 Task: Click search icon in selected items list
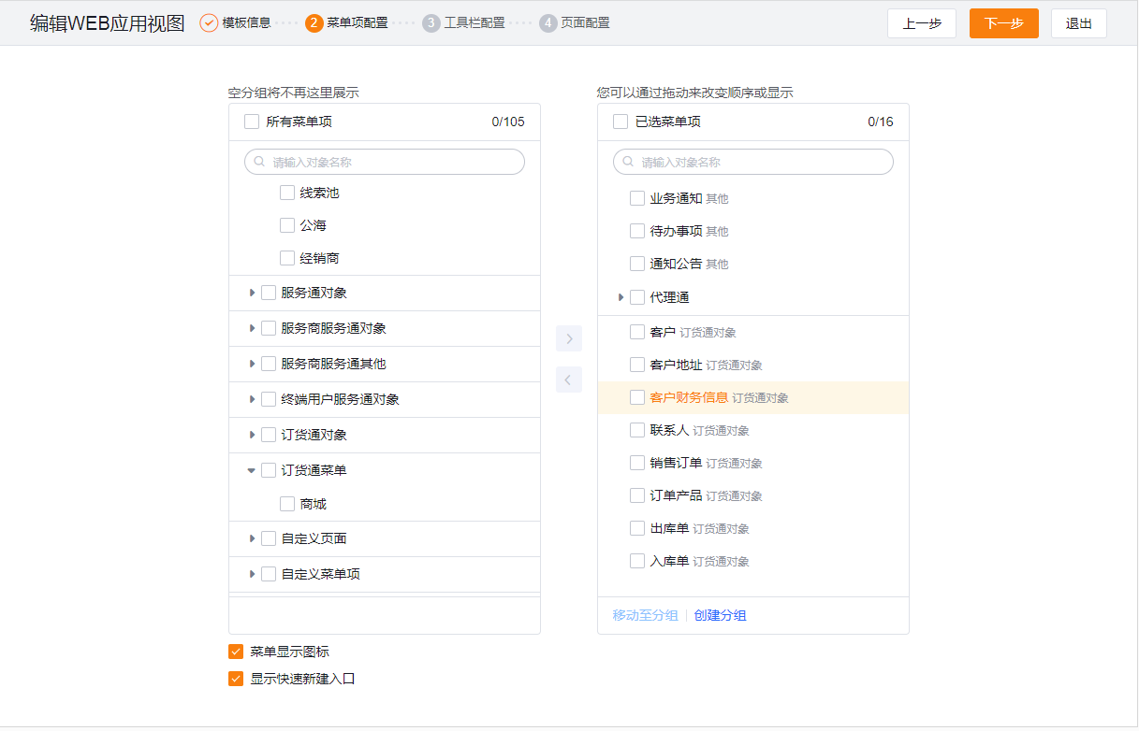pyautogui.click(x=629, y=162)
